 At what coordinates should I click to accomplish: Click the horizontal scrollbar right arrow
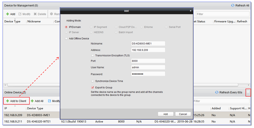pyautogui.click(x=248, y=85)
